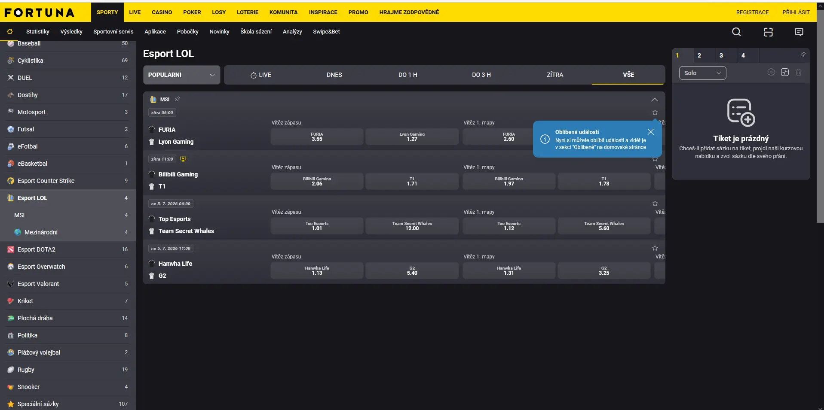This screenshot has height=410, width=824.
Task: Click the Esport Valorant icon
Action: pyautogui.click(x=11, y=284)
